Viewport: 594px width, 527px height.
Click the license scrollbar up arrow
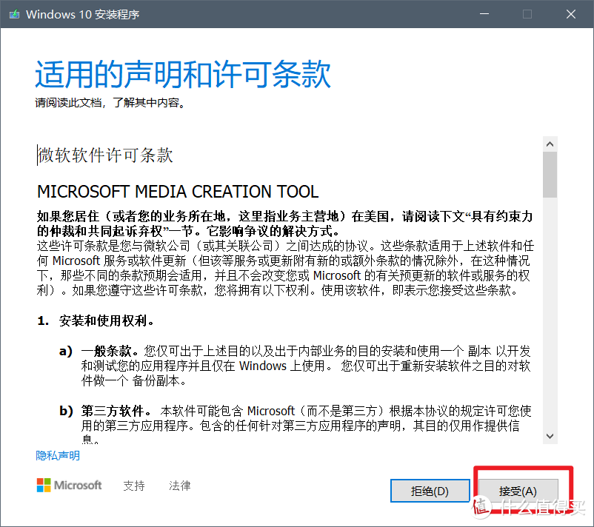(x=550, y=144)
